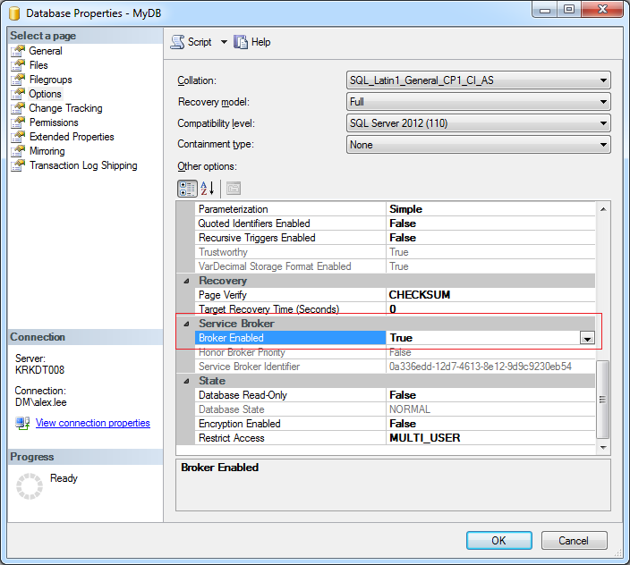
Task: Click the property grid scroll up arrow
Action: (x=603, y=209)
